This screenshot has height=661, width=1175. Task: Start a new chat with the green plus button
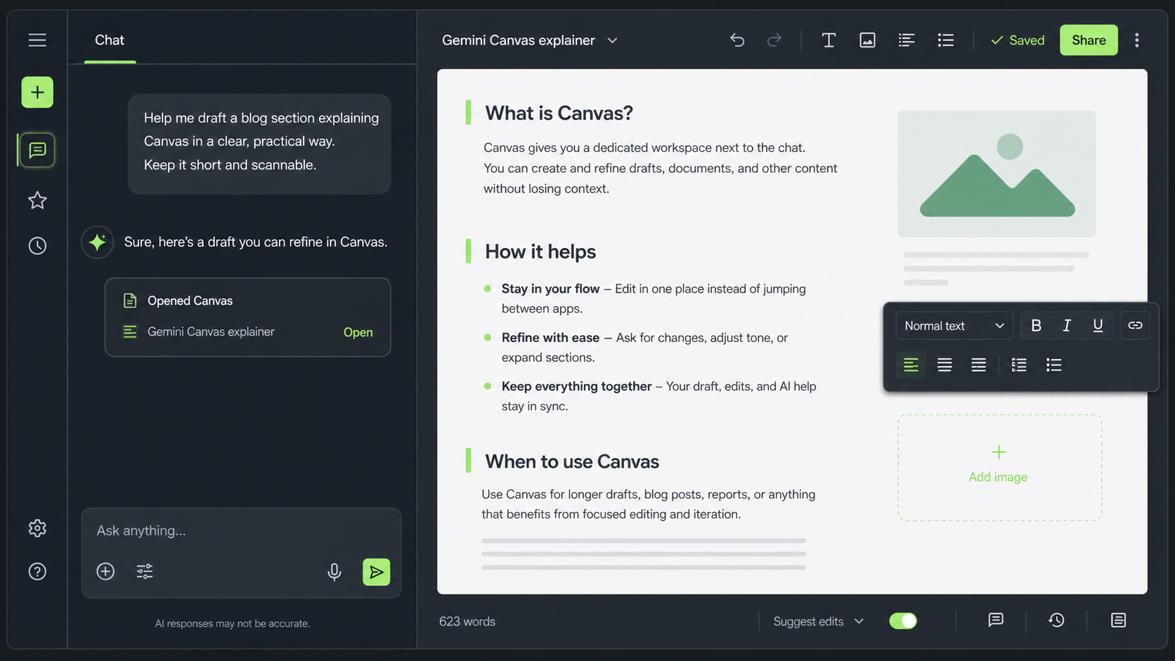(x=37, y=92)
